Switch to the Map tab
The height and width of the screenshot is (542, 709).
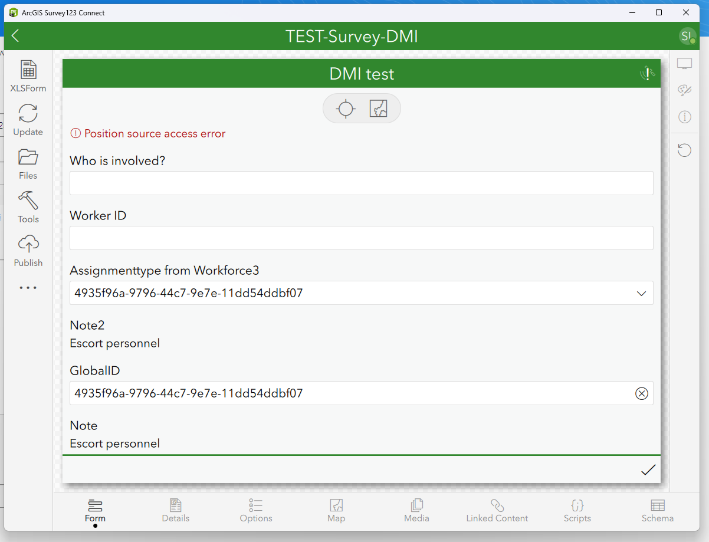[336, 511]
